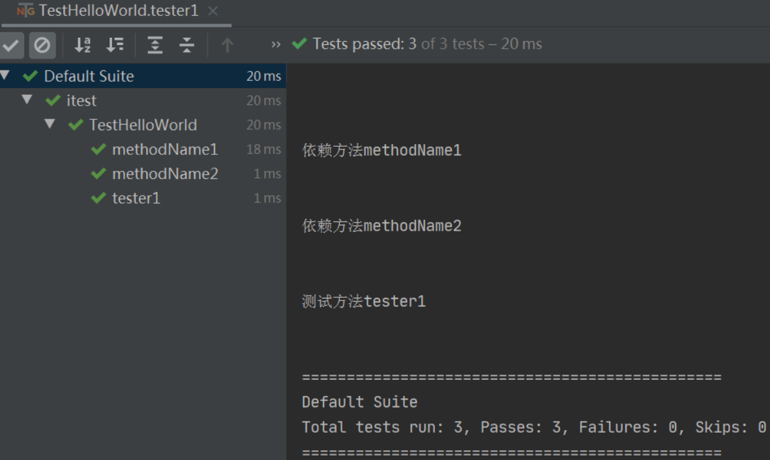This screenshot has width=770, height=460.
Task: Collapse the Default Suite tree node
Action: (x=6, y=76)
